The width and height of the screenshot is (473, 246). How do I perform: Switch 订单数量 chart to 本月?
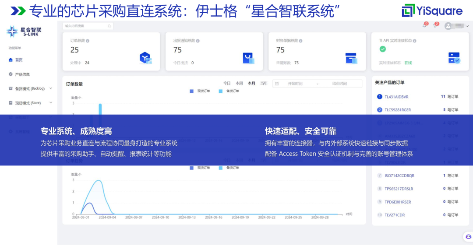click(251, 84)
